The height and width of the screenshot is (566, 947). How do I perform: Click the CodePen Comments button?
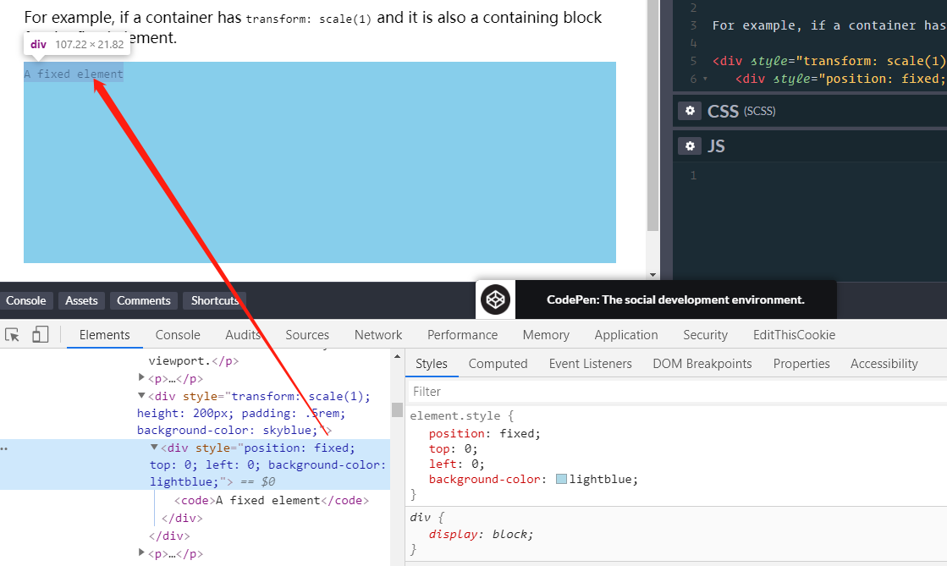[x=144, y=300]
